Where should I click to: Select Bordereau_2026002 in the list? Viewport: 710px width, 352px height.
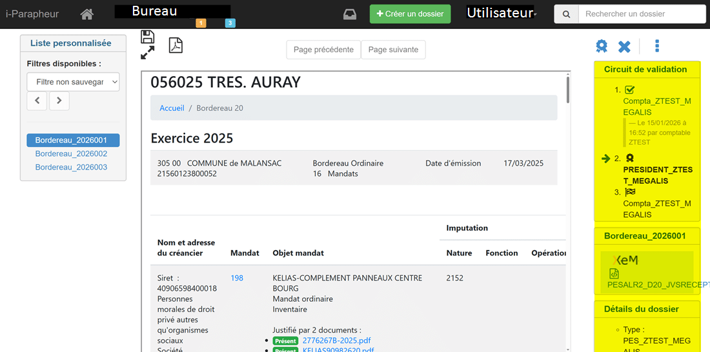coord(71,154)
